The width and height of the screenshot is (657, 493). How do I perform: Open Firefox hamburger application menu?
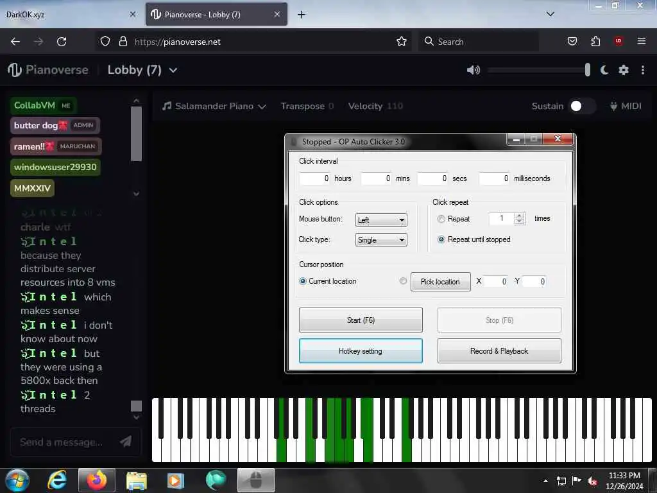click(x=642, y=41)
